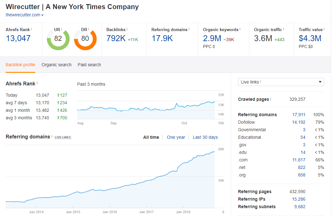
Task: Click the avg 3 months rank 13,745
Action: coord(42,118)
